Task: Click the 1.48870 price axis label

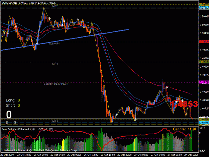Action: pos(204,100)
